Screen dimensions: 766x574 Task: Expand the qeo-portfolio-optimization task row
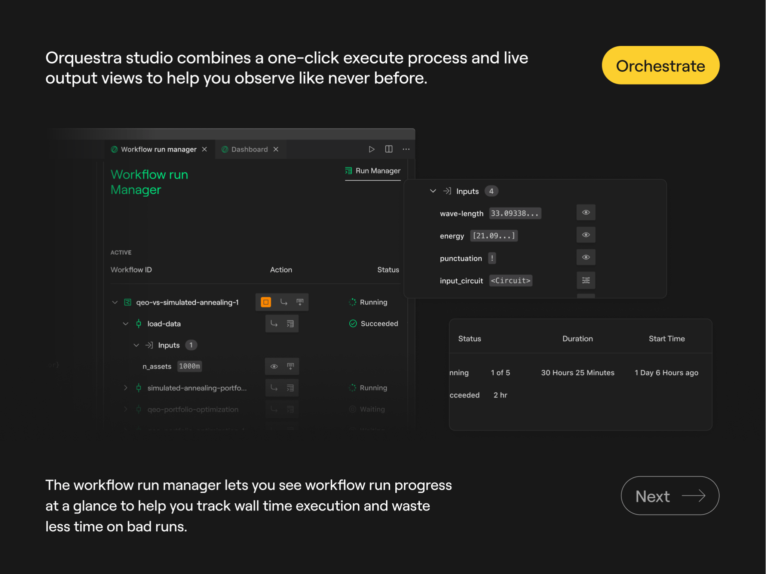point(126,409)
